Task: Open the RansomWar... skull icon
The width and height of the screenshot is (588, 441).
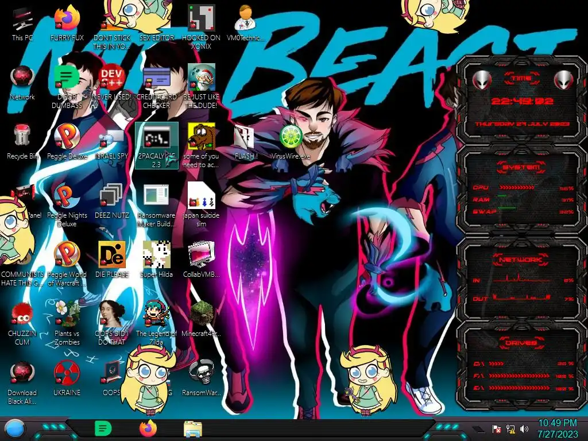Action: [x=202, y=378]
